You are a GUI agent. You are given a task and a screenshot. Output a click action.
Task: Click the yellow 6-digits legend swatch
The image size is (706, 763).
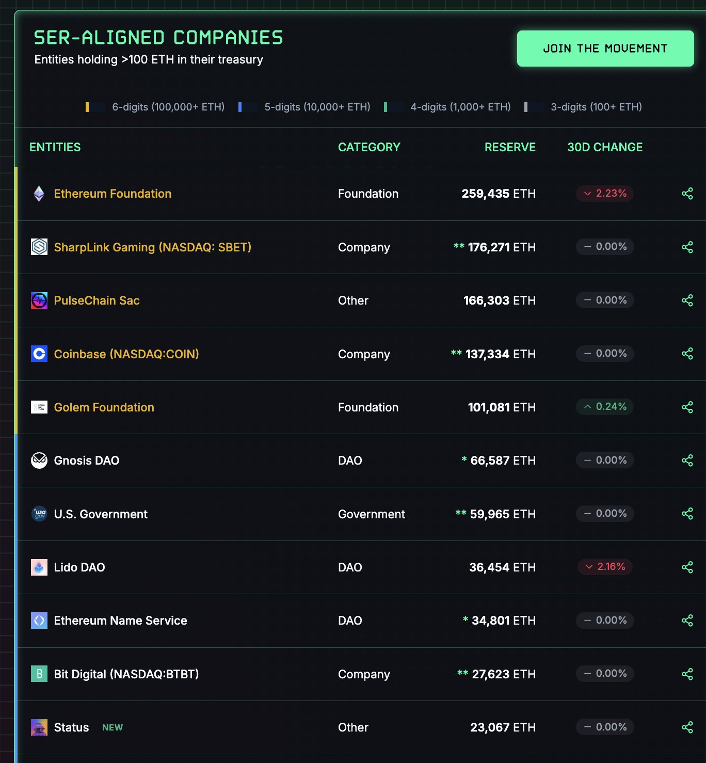click(x=95, y=107)
